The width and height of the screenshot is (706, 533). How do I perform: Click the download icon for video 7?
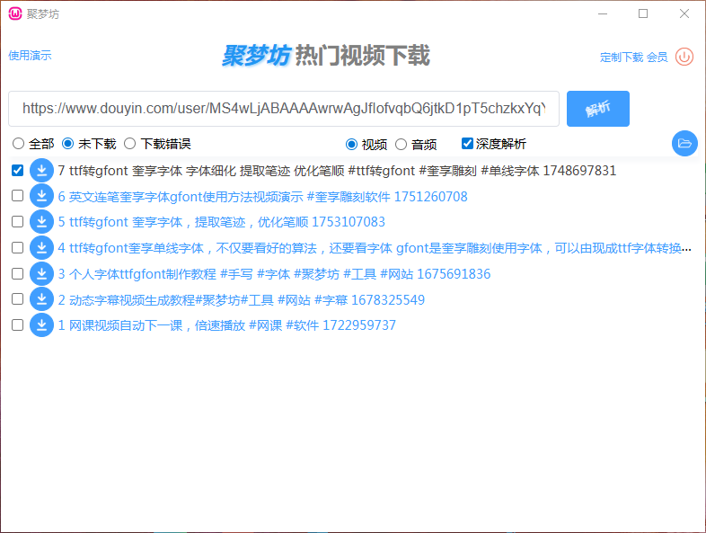41,170
